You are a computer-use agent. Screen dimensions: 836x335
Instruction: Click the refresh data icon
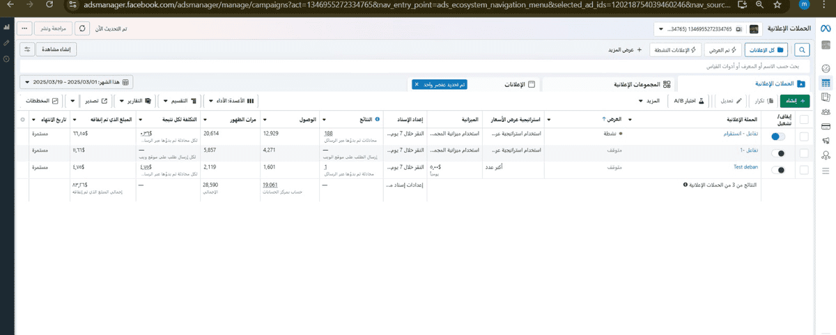coord(83,29)
